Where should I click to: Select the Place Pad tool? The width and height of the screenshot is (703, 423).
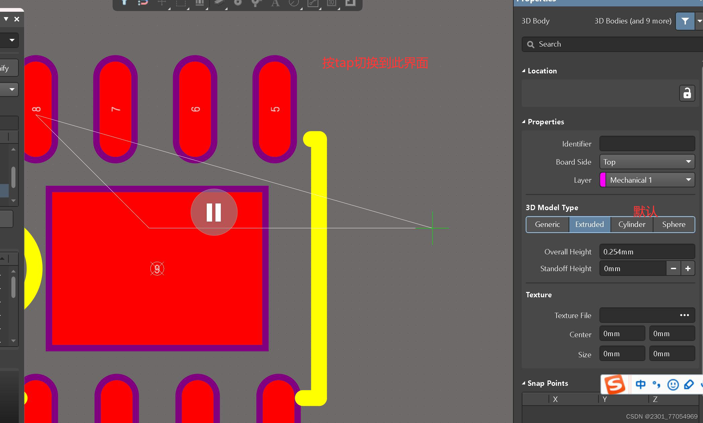point(238,3)
